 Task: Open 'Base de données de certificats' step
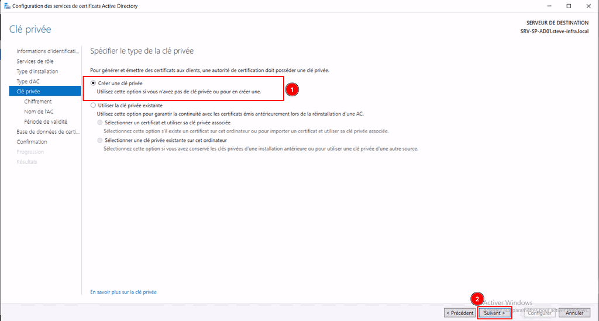tap(48, 132)
